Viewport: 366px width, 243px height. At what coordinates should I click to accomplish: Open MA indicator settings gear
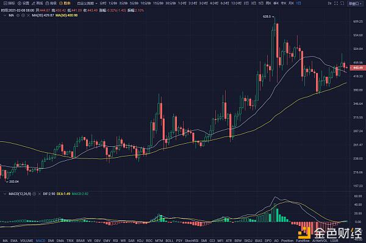point(23,15)
